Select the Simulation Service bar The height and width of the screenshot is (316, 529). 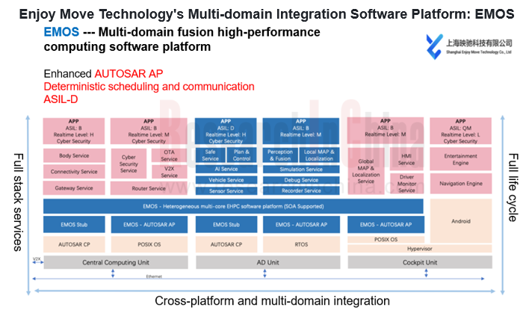tap(301, 170)
